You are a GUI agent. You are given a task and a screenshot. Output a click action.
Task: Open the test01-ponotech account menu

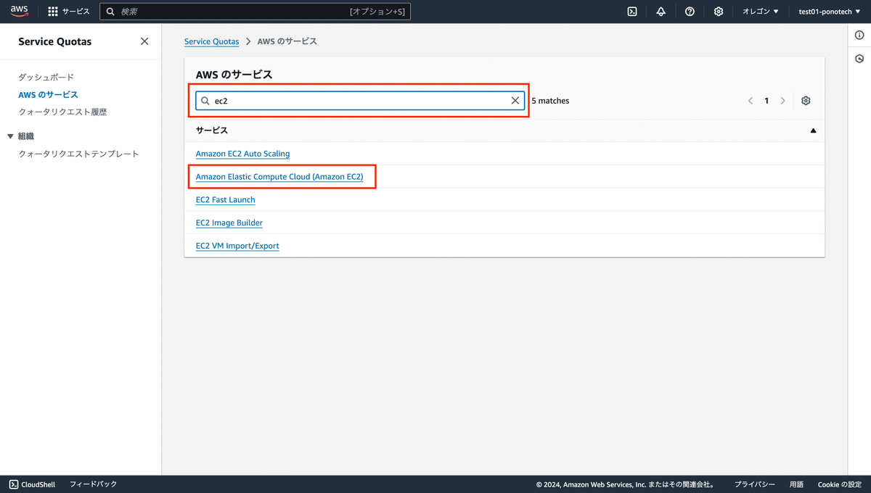coord(830,12)
